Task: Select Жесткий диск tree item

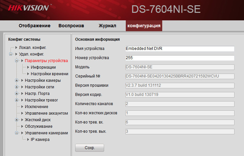Action: pos(38,120)
